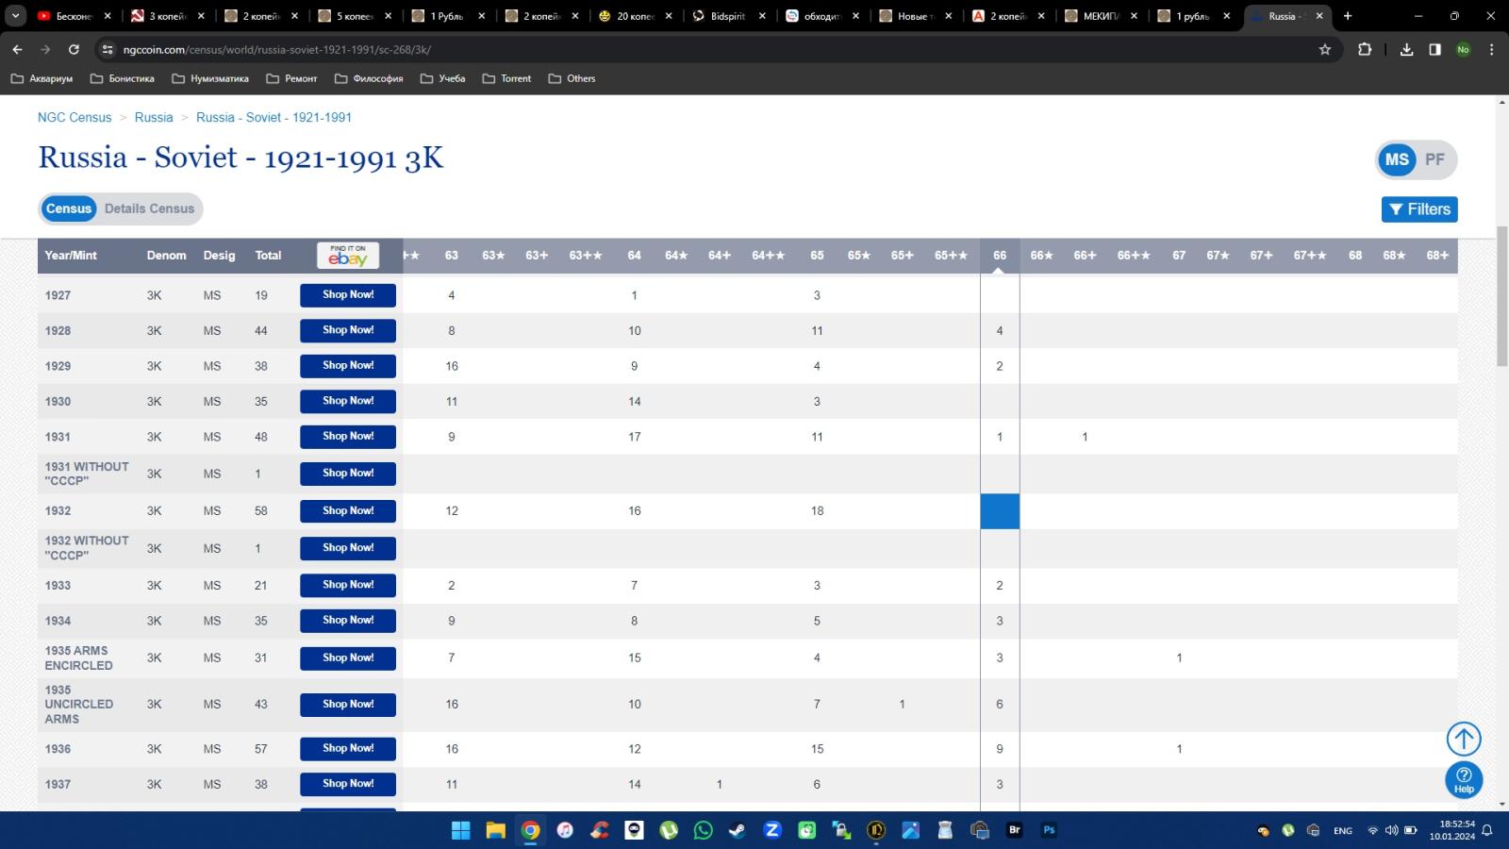
Task: Click the address bar URL field
Action: pos(707,49)
